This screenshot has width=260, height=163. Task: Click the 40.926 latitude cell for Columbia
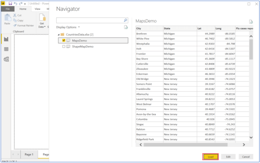pyautogui.click(x=206, y=119)
